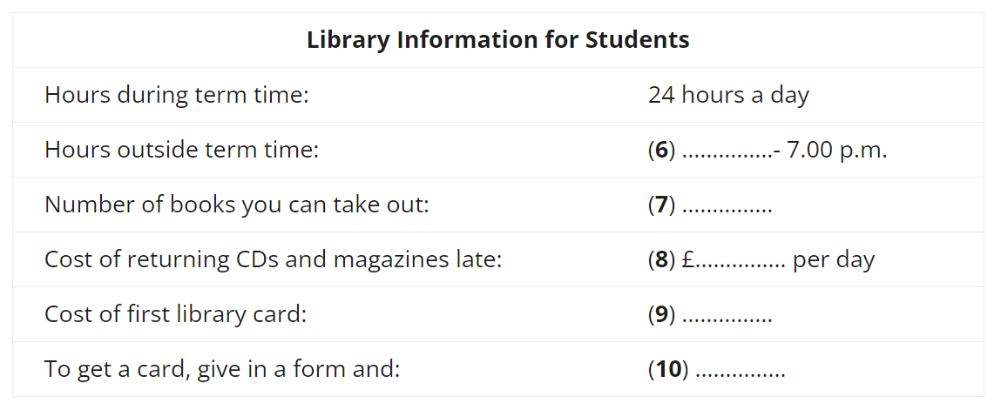The height and width of the screenshot is (410, 994).
Task: Click the bold number (7) marker
Action: tap(662, 205)
